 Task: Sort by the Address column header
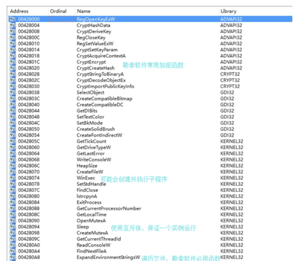(x=19, y=11)
